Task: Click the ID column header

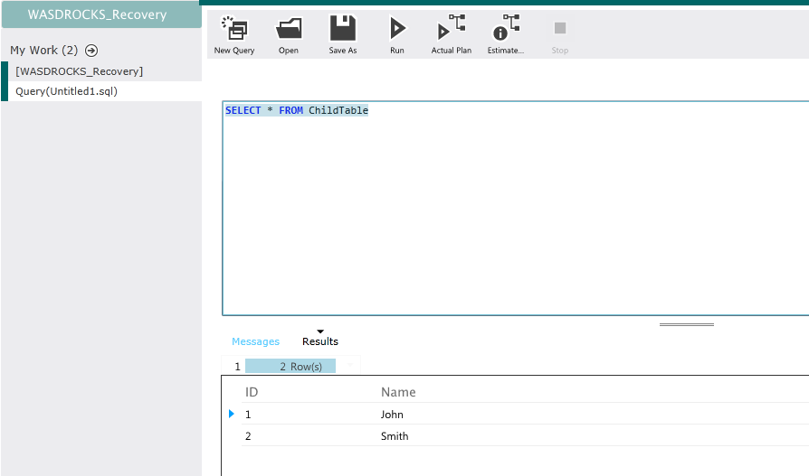Action: click(x=252, y=392)
